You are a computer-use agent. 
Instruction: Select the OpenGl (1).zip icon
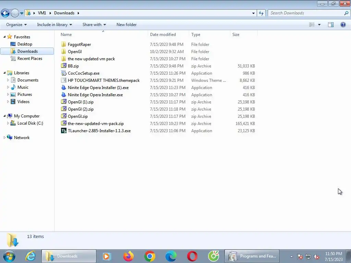(x=63, y=102)
